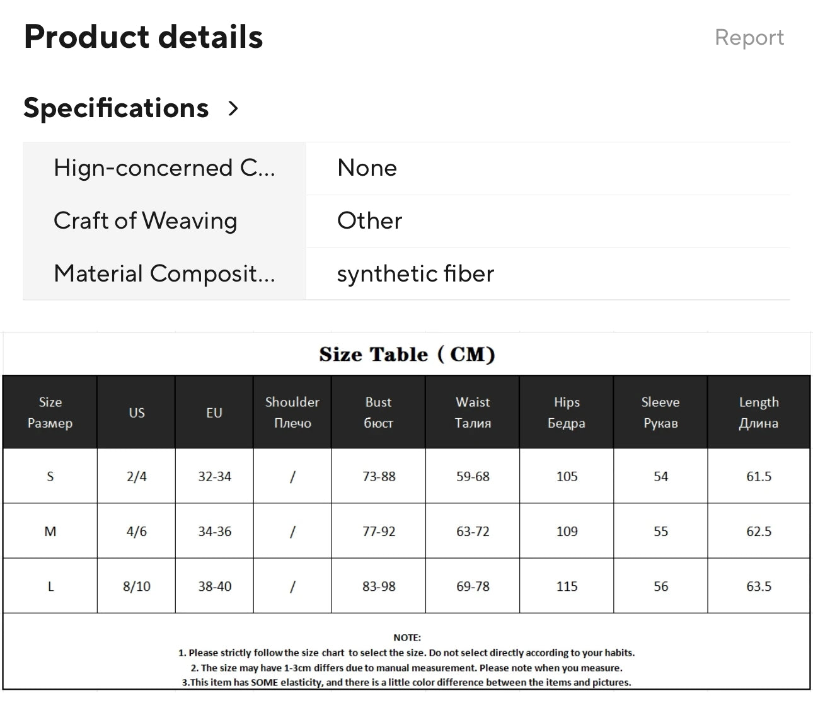This screenshot has height=713, width=813.
Task: Tap the Size Table (CM) title
Action: pos(407,355)
